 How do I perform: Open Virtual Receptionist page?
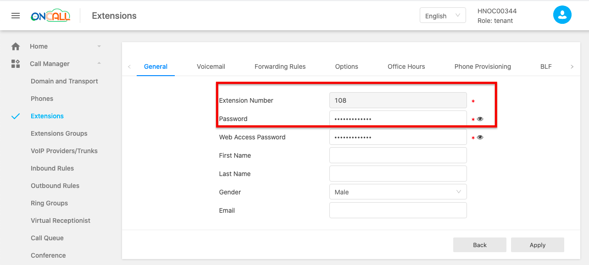click(61, 221)
